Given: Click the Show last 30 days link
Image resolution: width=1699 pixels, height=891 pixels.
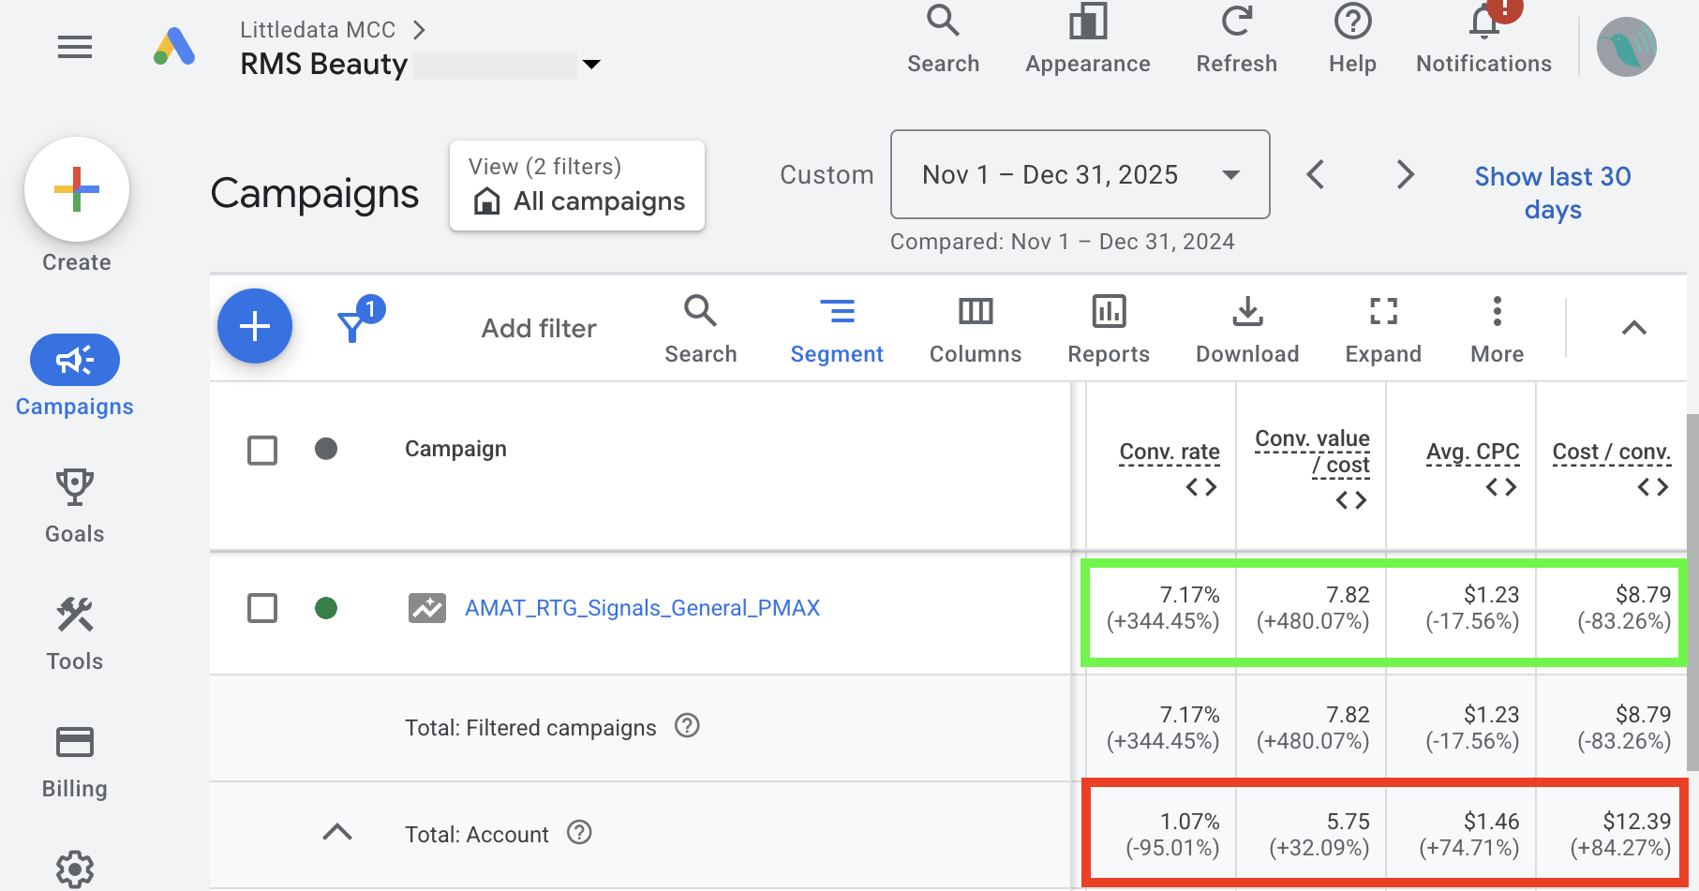Looking at the screenshot, I should 1553,192.
